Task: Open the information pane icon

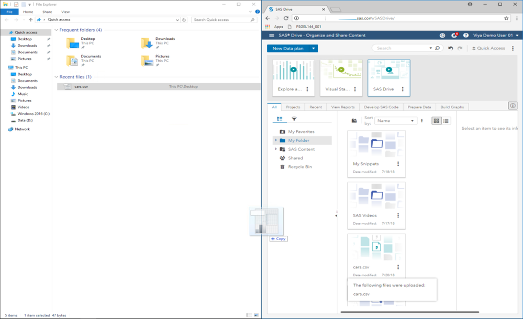Action: pyautogui.click(x=513, y=106)
